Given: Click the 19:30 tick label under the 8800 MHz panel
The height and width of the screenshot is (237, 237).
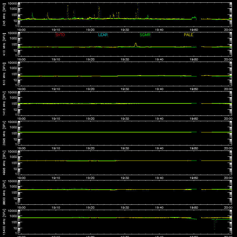Looking at the screenshot, I should pyautogui.click(x=125, y=208).
